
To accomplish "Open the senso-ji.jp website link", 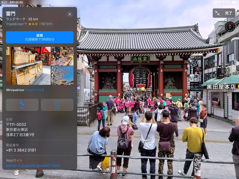I will tap(33, 166).
